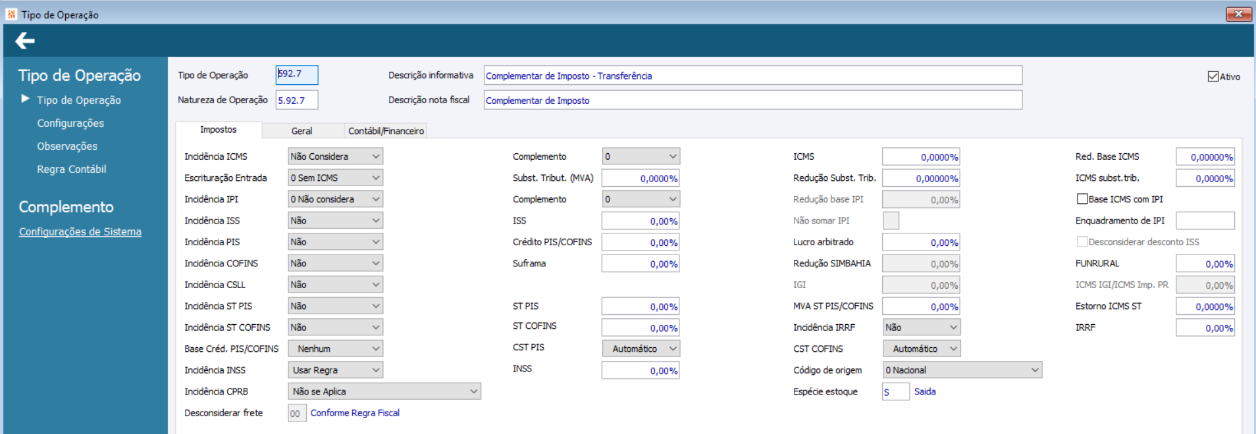Click the Red. Base ICMS field
This screenshot has width=1256, height=434.
pos(1205,157)
